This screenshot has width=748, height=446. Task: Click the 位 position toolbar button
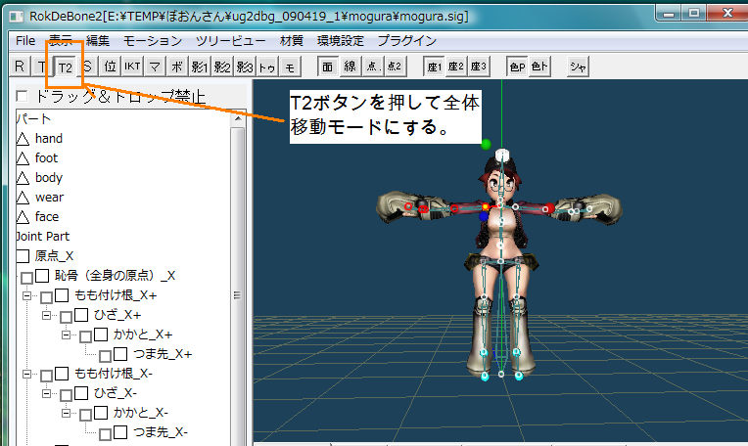pyautogui.click(x=111, y=67)
